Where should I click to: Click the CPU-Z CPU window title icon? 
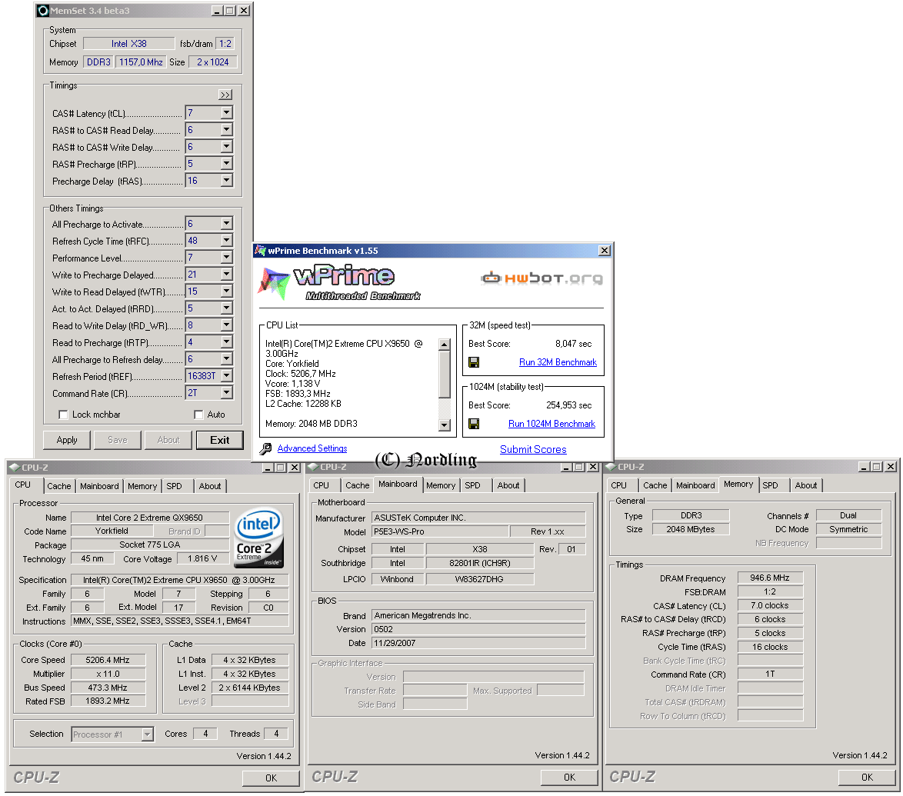click(x=15, y=467)
